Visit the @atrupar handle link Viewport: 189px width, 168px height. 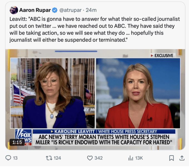[x=70, y=10]
